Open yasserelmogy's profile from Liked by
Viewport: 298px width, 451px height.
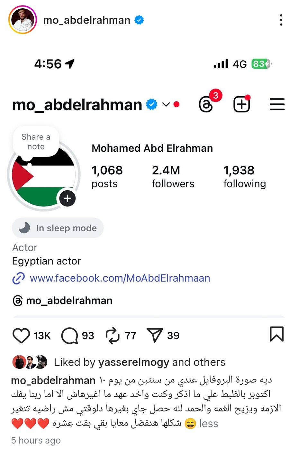coord(133,362)
